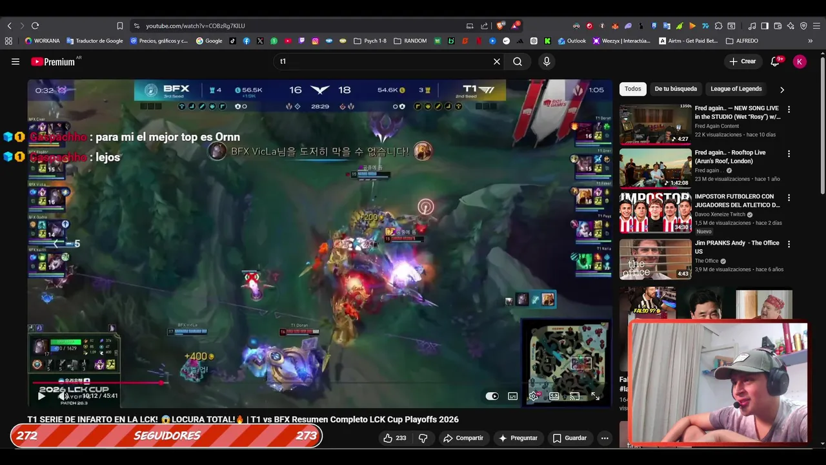
Task: Open Fred again NEW SONG LIVE thumbnail
Action: [x=655, y=124]
